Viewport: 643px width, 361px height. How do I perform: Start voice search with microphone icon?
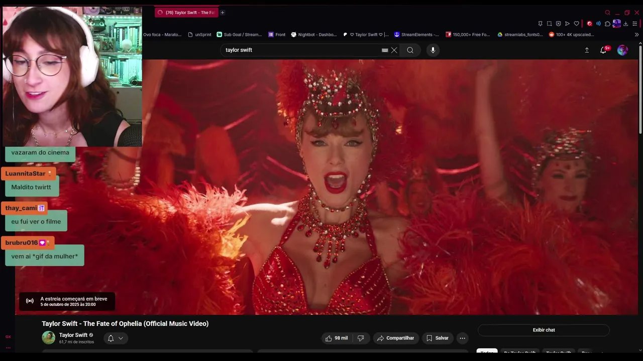tap(433, 50)
